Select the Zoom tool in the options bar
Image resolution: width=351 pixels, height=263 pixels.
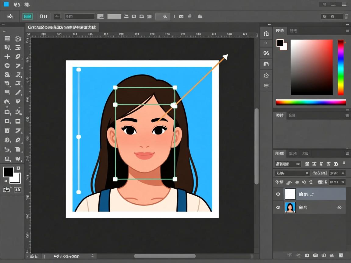pyautogui.click(x=163, y=16)
